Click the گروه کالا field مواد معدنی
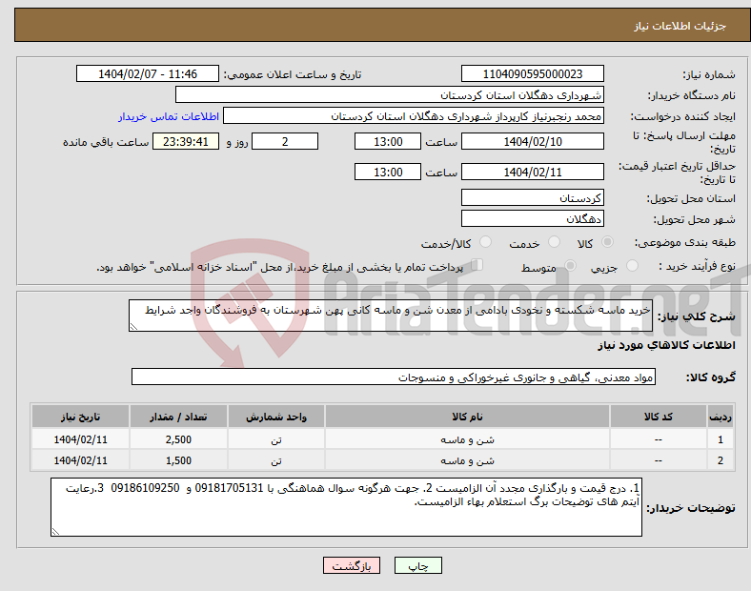Image resolution: width=751 pixels, height=591 pixels. coord(394,377)
